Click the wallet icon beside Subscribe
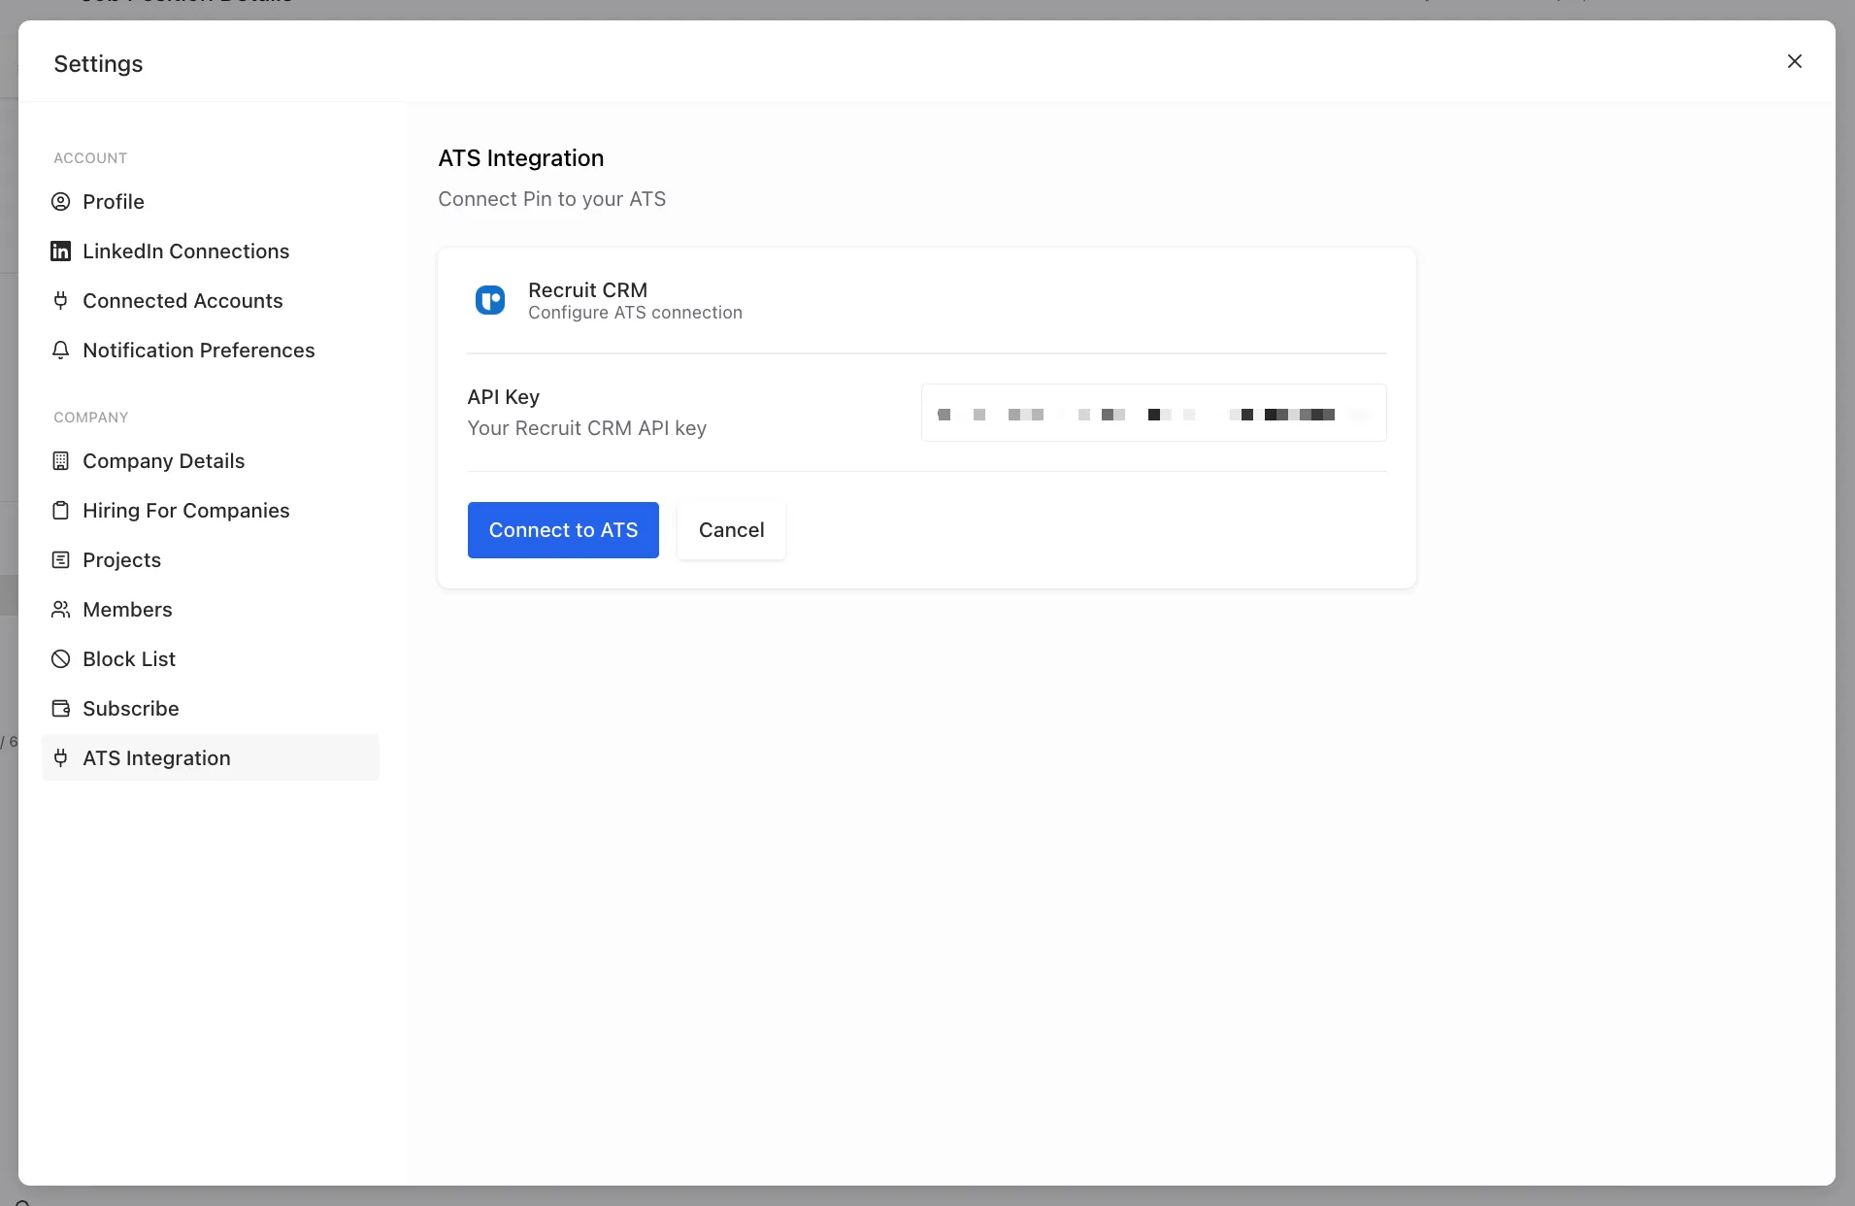Image resolution: width=1855 pixels, height=1206 pixels. click(60, 708)
